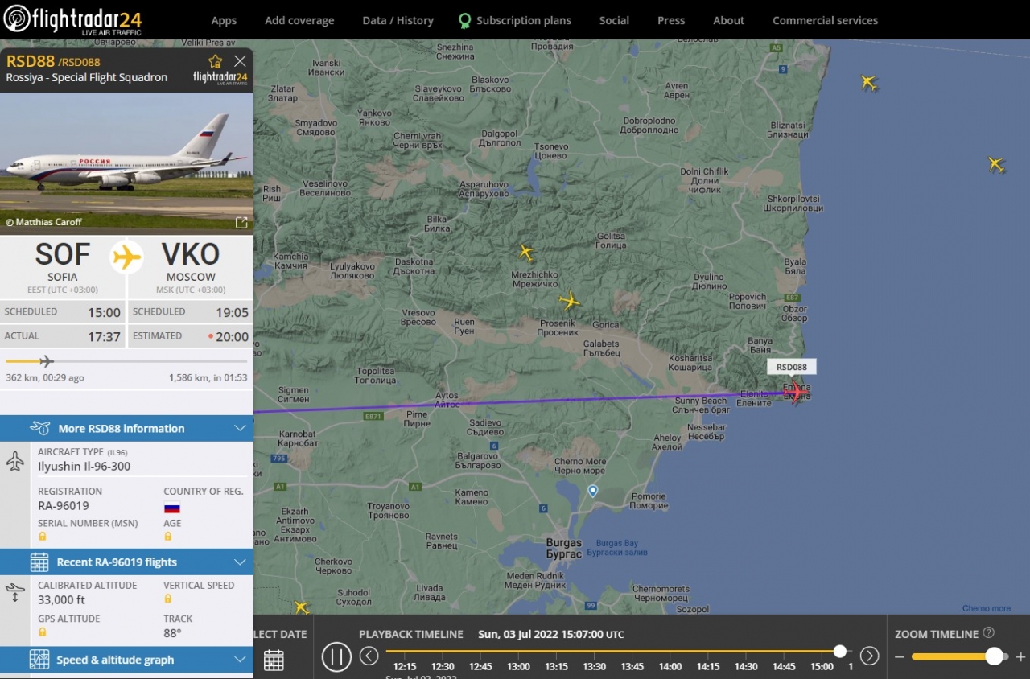
Task: Click the zoom timeline minus button
Action: (x=900, y=656)
